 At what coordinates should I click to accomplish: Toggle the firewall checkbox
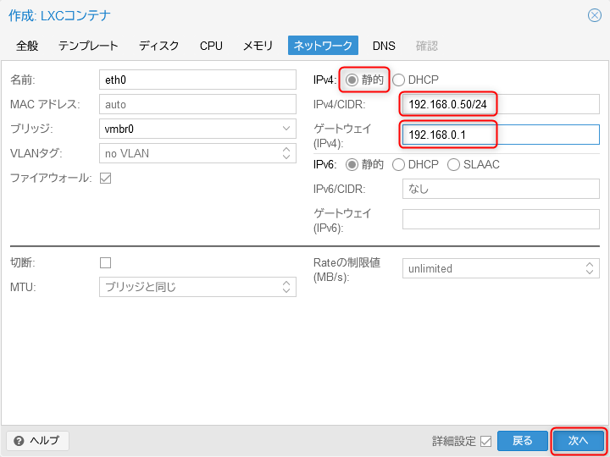tap(106, 179)
